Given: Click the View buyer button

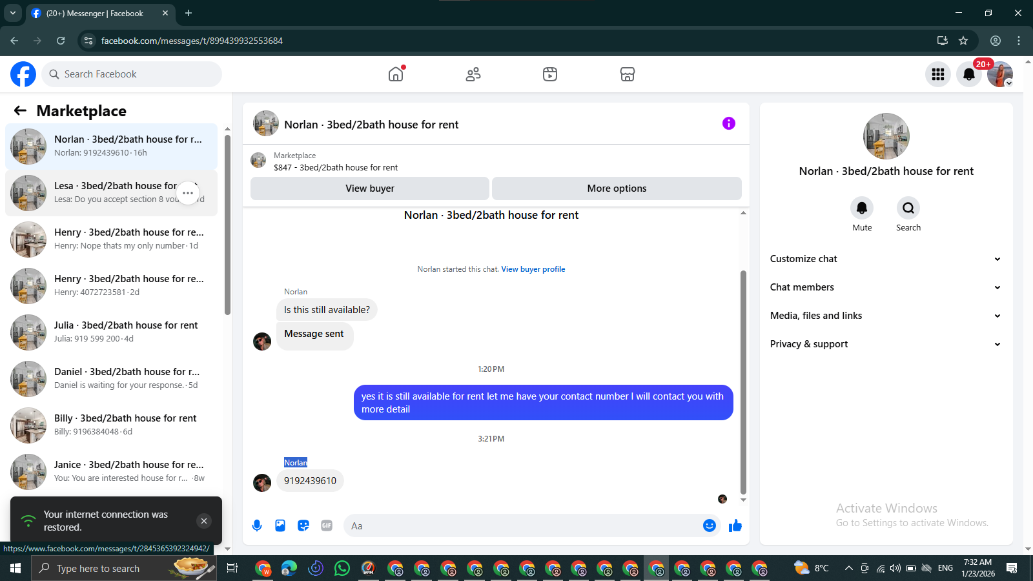Looking at the screenshot, I should click(x=370, y=189).
